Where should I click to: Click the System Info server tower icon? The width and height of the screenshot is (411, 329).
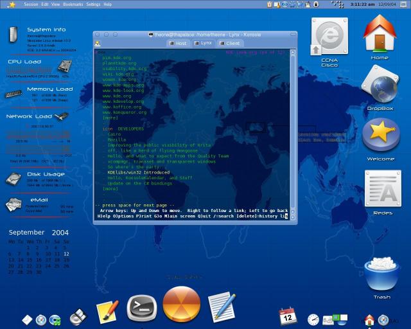coord(13,34)
